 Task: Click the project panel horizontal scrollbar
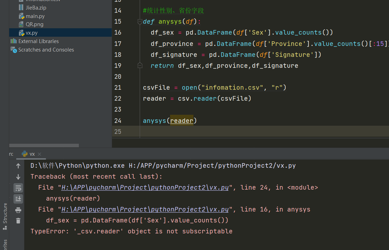[44, 145]
